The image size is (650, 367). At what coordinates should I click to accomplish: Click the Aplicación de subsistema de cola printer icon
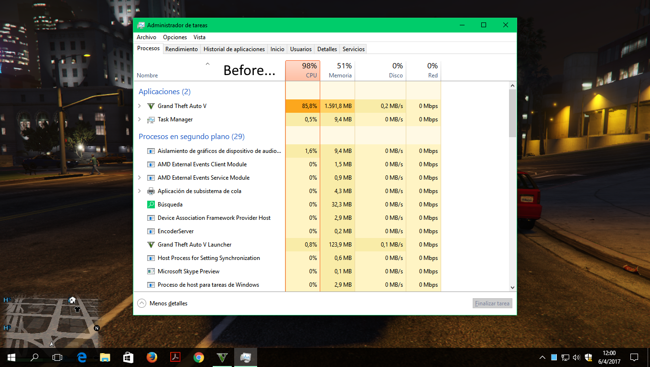point(151,191)
